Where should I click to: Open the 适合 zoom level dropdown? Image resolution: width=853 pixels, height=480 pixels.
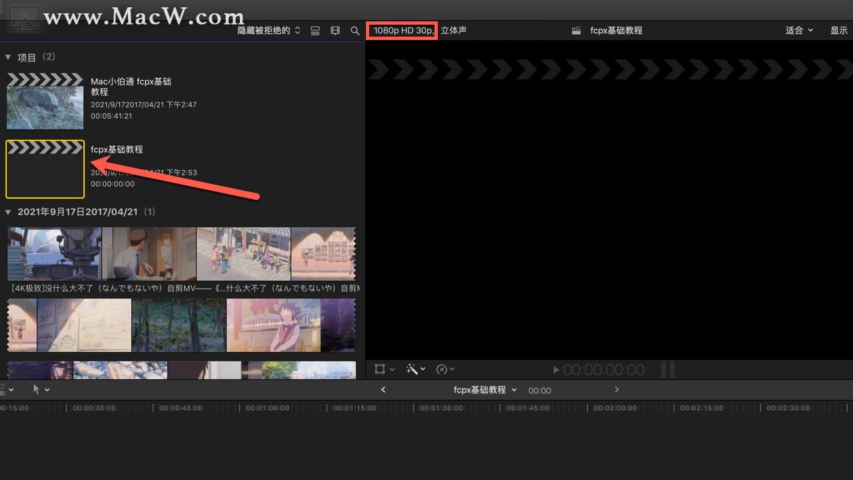point(800,31)
